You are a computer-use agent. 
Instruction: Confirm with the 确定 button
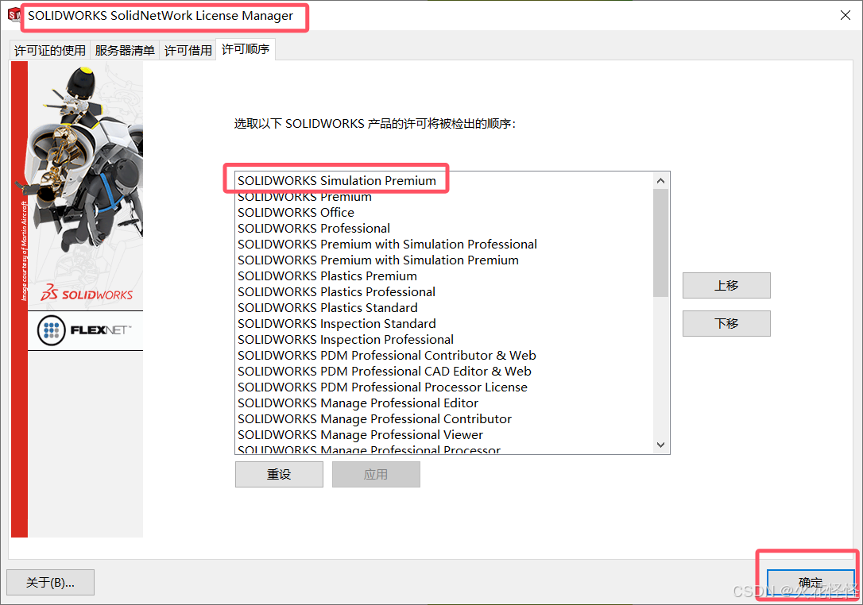[811, 582]
